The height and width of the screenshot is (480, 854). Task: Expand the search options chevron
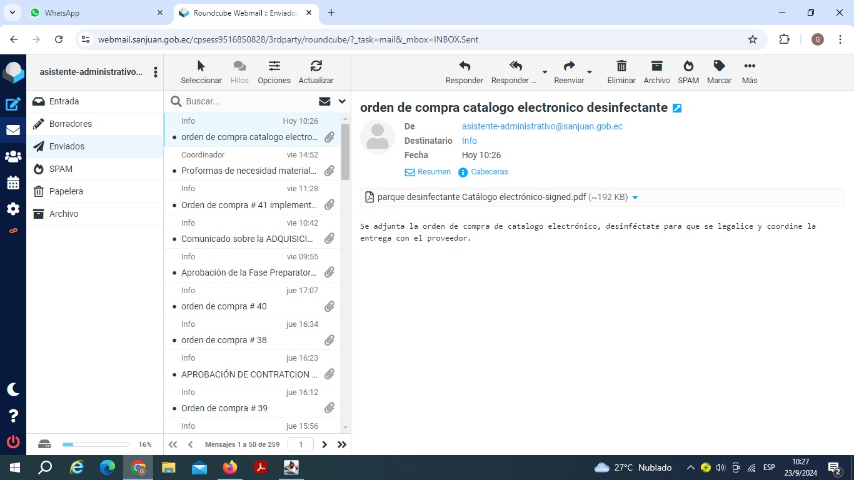pyautogui.click(x=342, y=101)
